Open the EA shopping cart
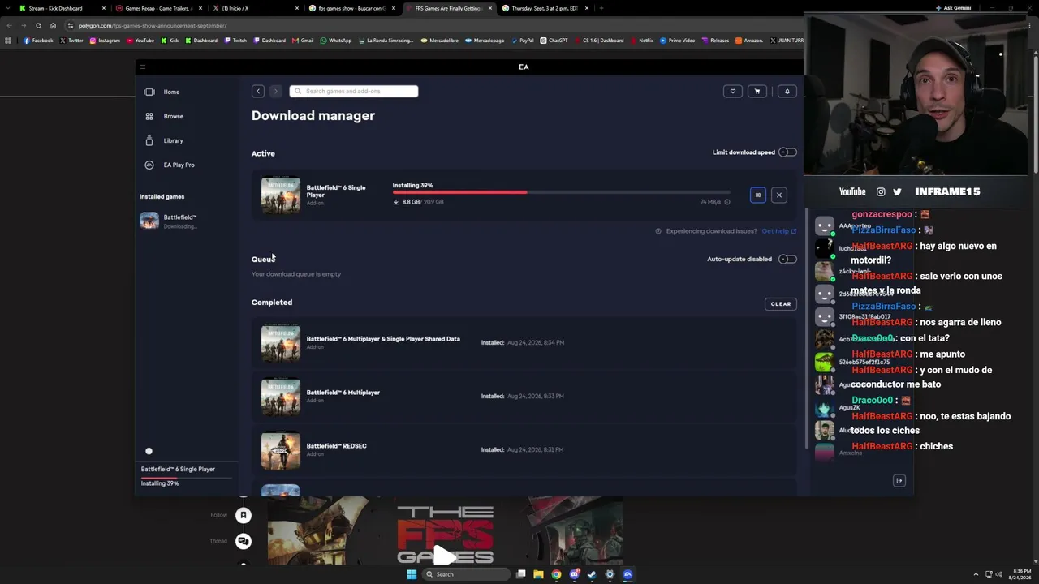The image size is (1039, 584). [x=757, y=91]
